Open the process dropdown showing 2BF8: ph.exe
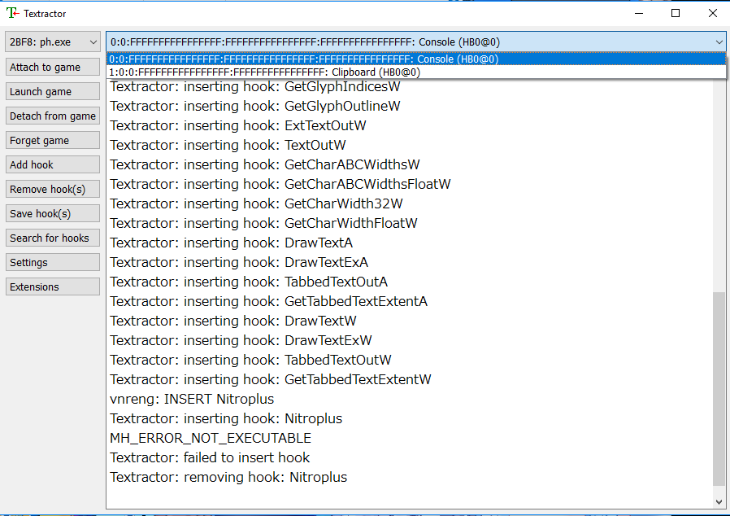 click(52, 42)
